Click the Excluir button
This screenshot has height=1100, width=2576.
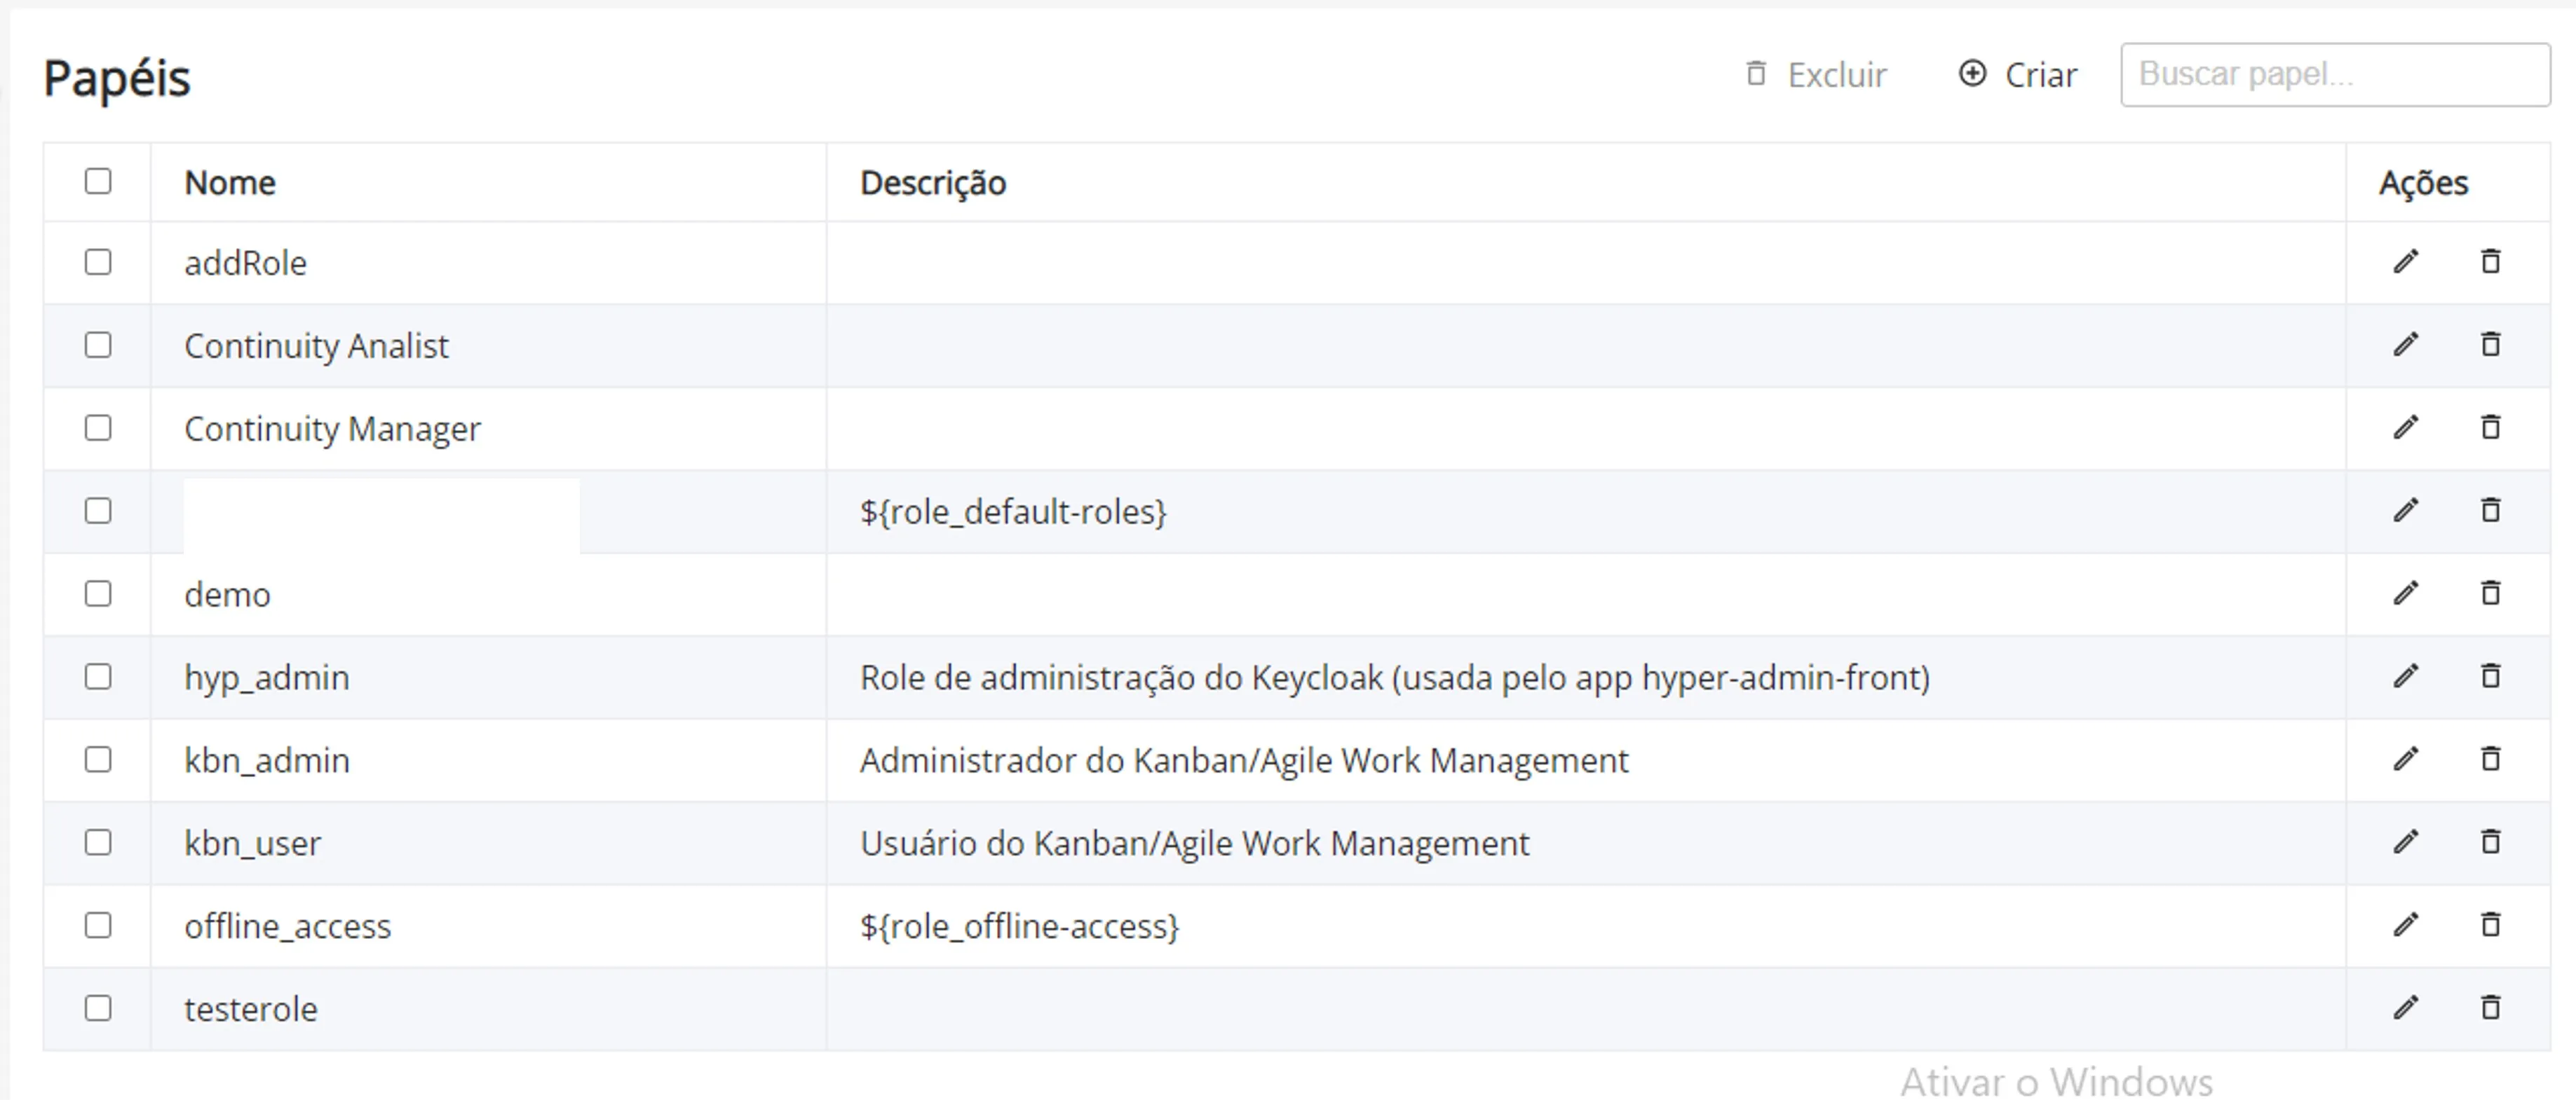pos(1816,75)
